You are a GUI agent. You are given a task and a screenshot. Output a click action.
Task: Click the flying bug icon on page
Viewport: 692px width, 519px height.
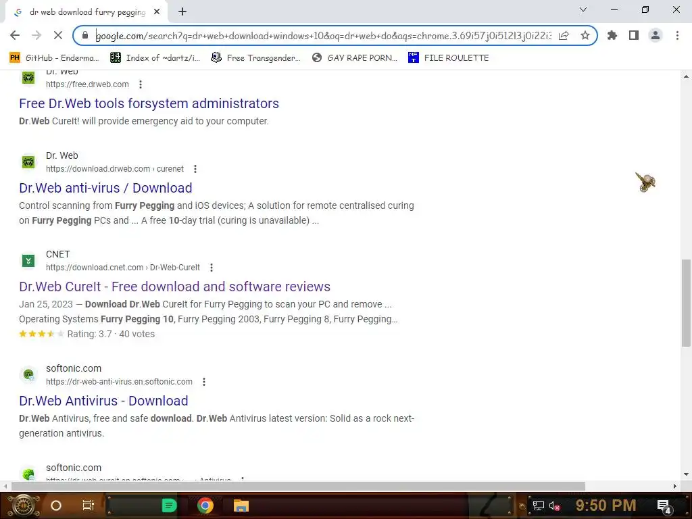(645, 182)
